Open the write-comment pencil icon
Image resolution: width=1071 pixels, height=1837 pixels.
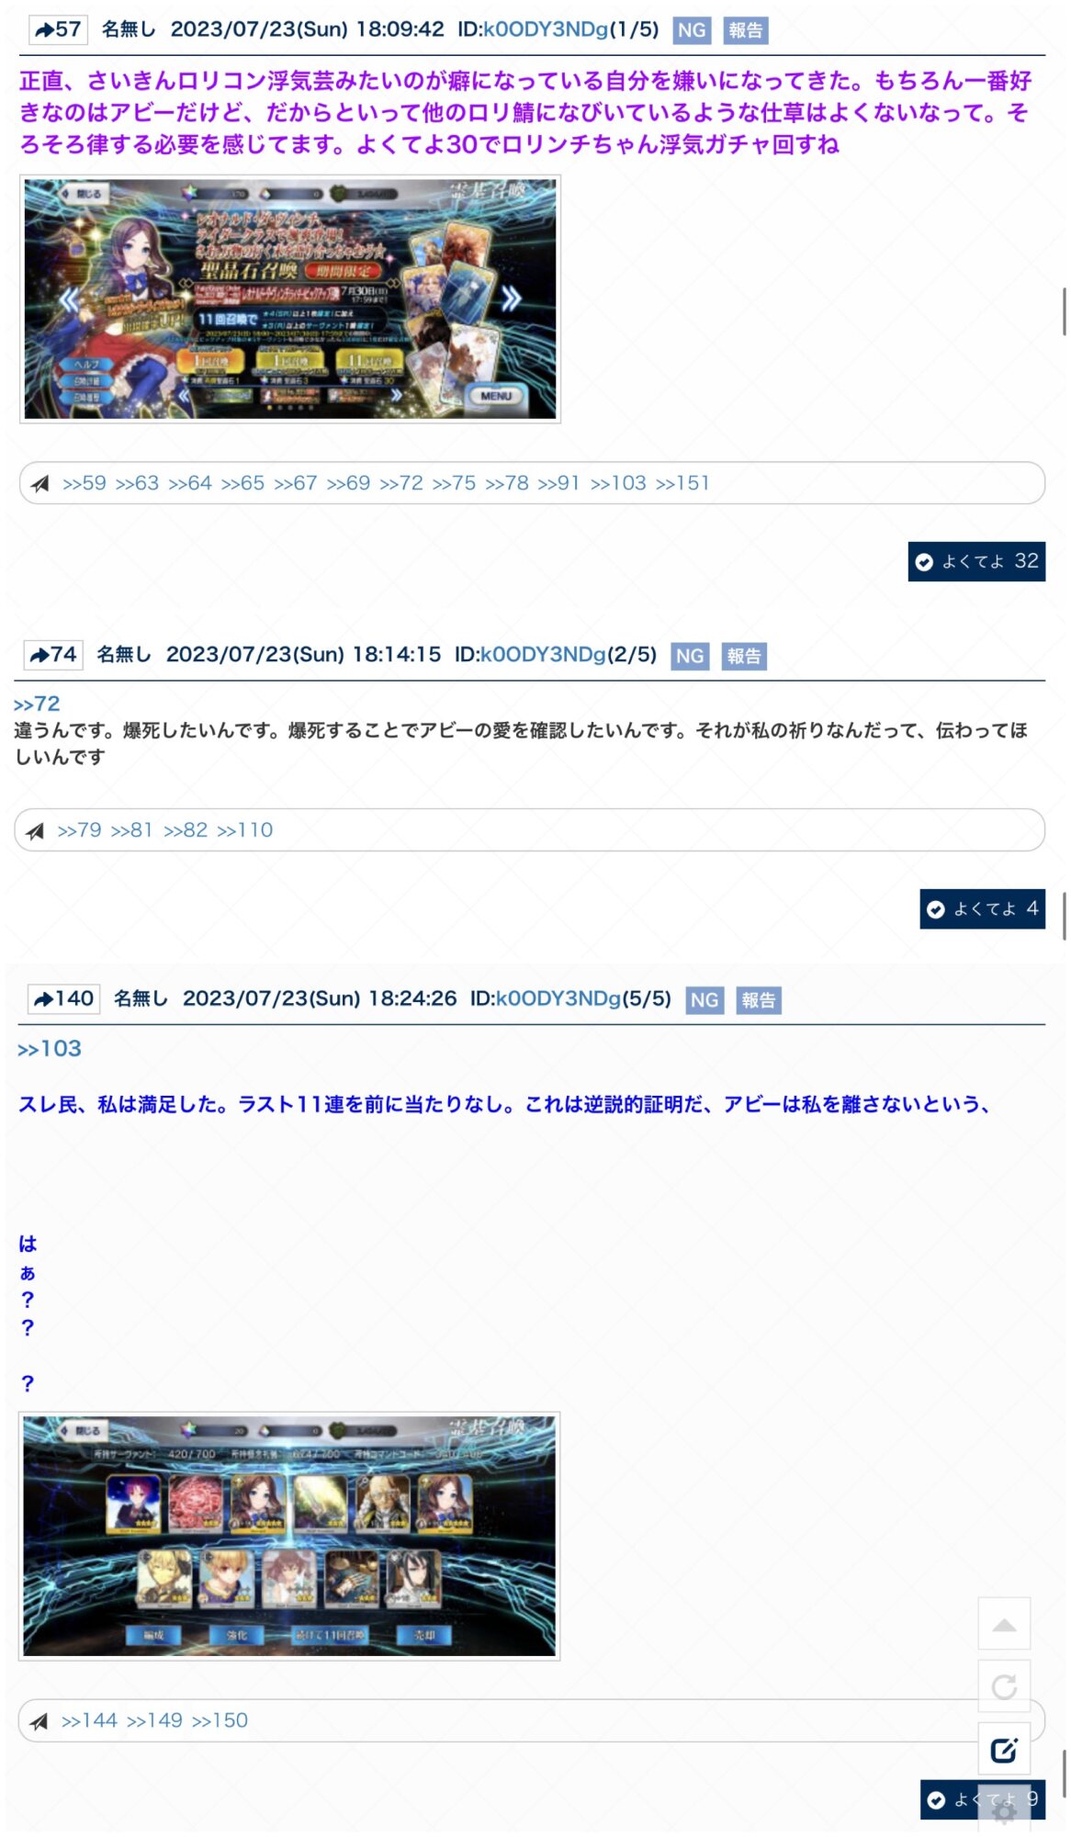(x=1004, y=1750)
